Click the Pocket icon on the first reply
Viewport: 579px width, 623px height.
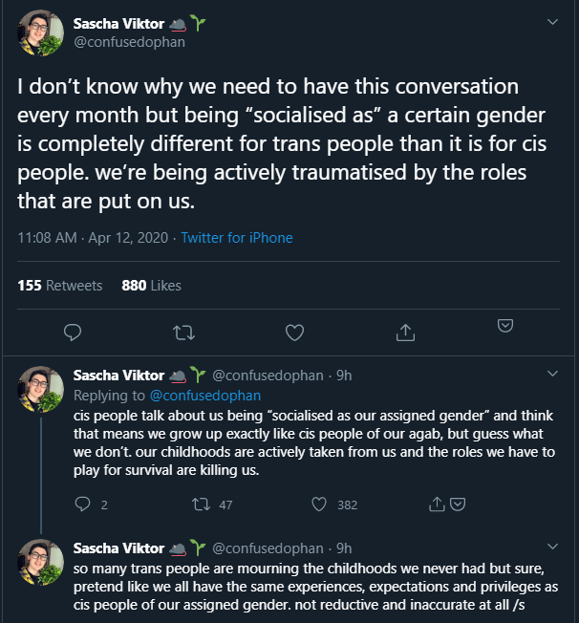tap(458, 504)
